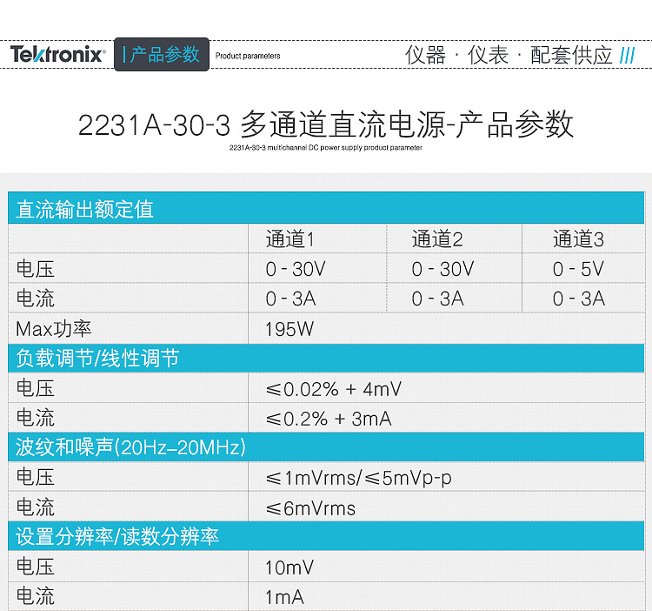Click the 通道3 column header
The image size is (652, 611).
[x=578, y=239]
